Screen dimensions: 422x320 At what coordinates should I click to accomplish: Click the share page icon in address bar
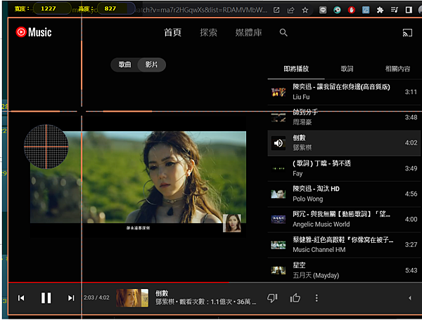(x=290, y=11)
